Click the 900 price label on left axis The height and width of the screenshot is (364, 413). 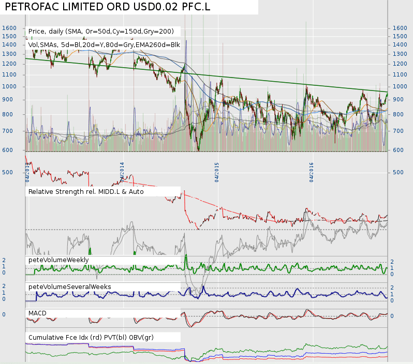coord(7,99)
